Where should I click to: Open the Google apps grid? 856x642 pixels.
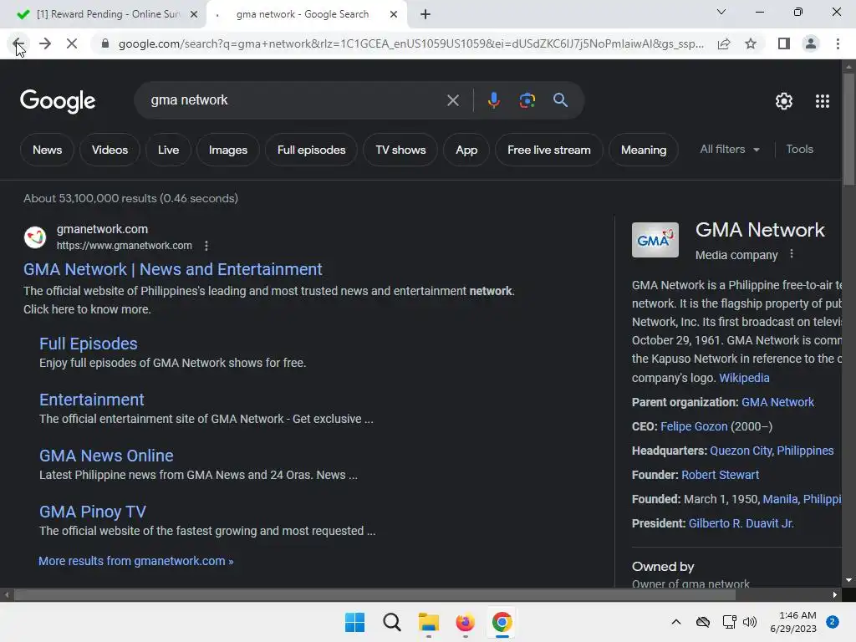823,101
